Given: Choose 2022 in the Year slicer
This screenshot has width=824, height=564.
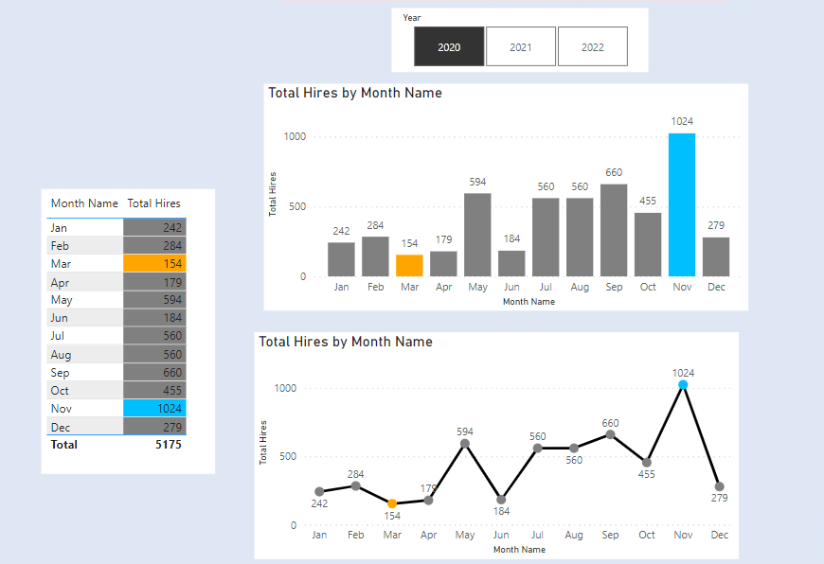Looking at the screenshot, I should pos(592,47).
